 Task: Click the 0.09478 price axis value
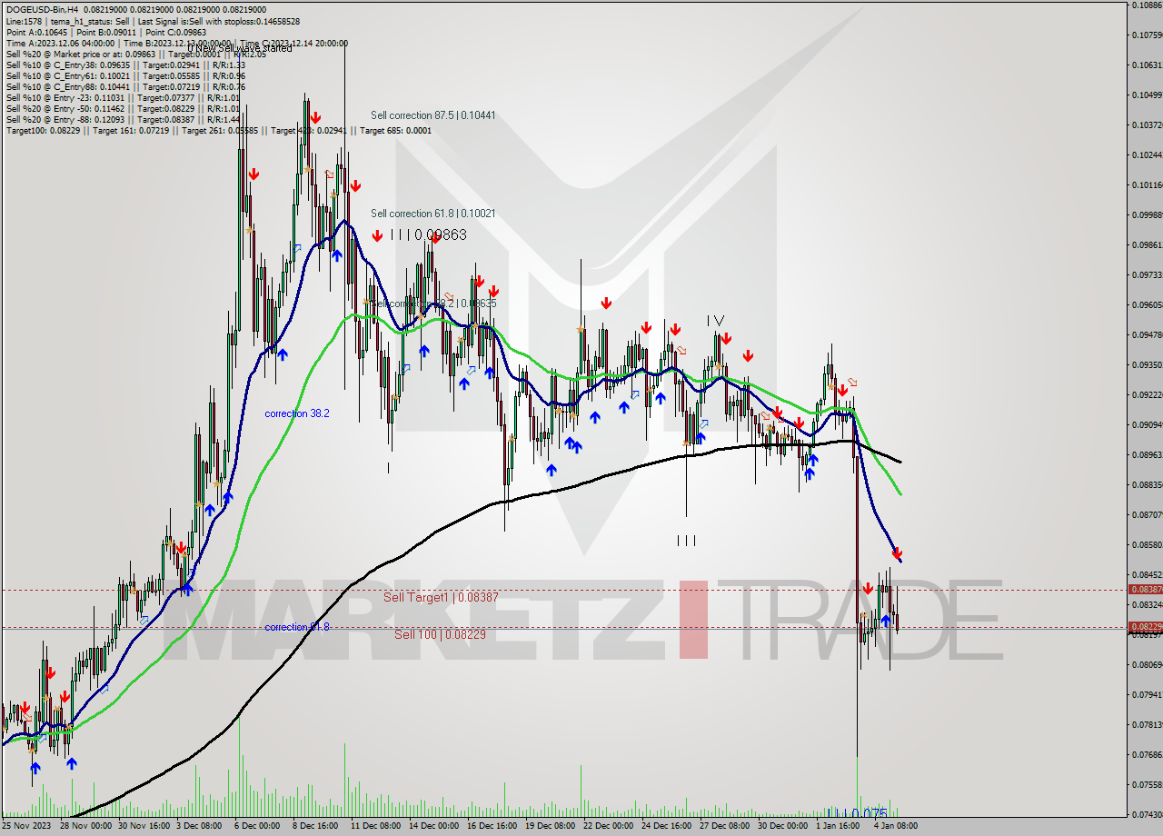pyautogui.click(x=1147, y=334)
